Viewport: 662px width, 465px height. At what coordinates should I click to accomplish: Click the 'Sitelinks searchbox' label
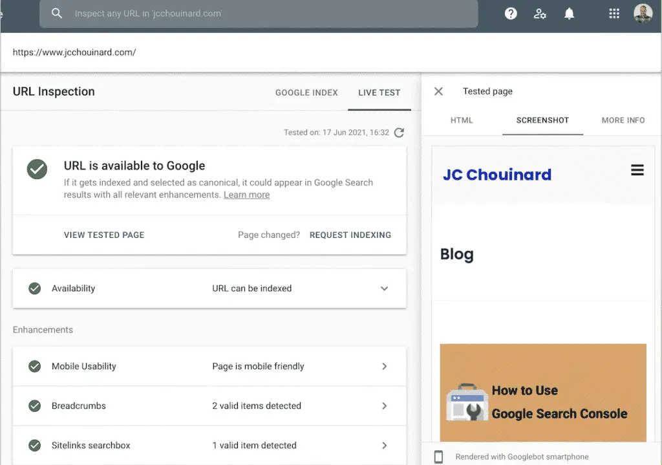[x=91, y=445]
